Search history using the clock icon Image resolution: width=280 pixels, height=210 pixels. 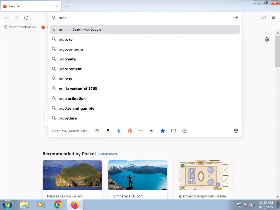185,131
